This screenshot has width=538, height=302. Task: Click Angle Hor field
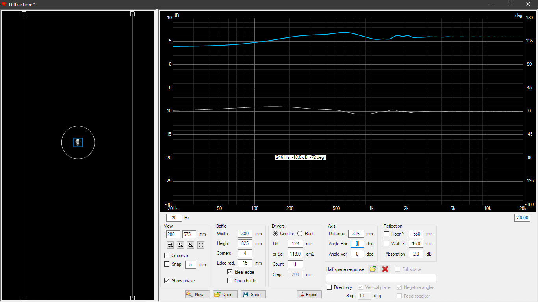357,244
